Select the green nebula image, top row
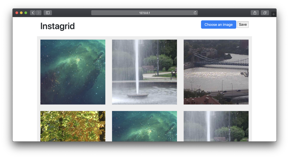 (73, 72)
